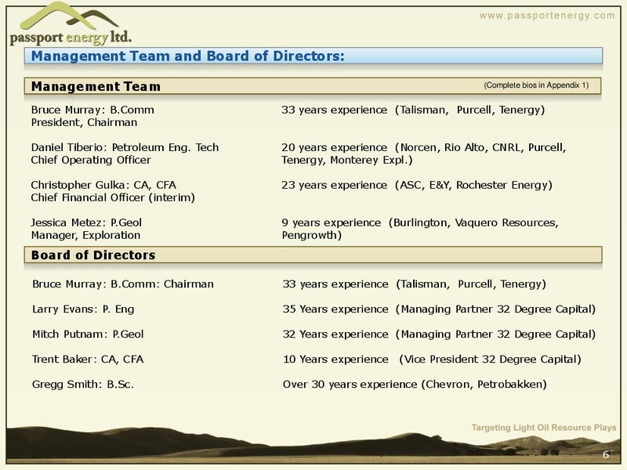Image resolution: width=627 pixels, height=470 pixels.
Task: Click '10 Years experience (Vice President 32 Degree Capital)'
Action: [x=432, y=360]
